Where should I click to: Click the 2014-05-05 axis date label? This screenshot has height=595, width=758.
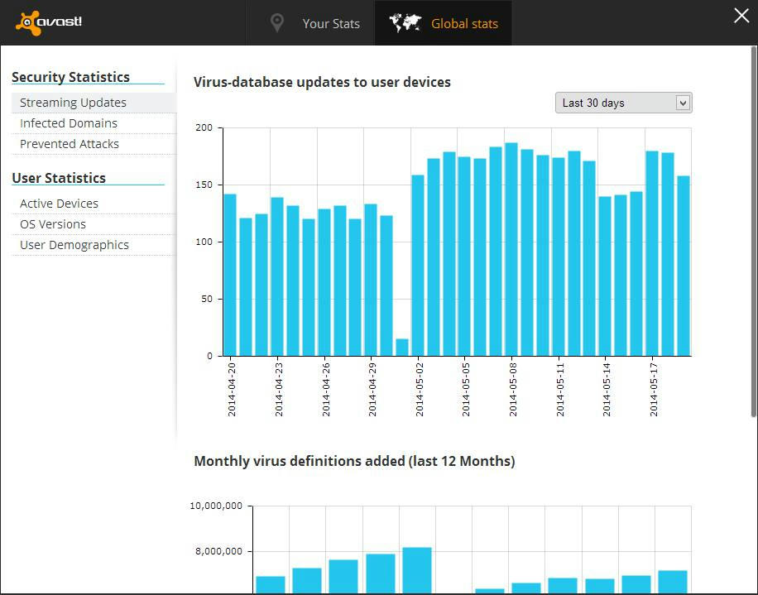(x=466, y=390)
